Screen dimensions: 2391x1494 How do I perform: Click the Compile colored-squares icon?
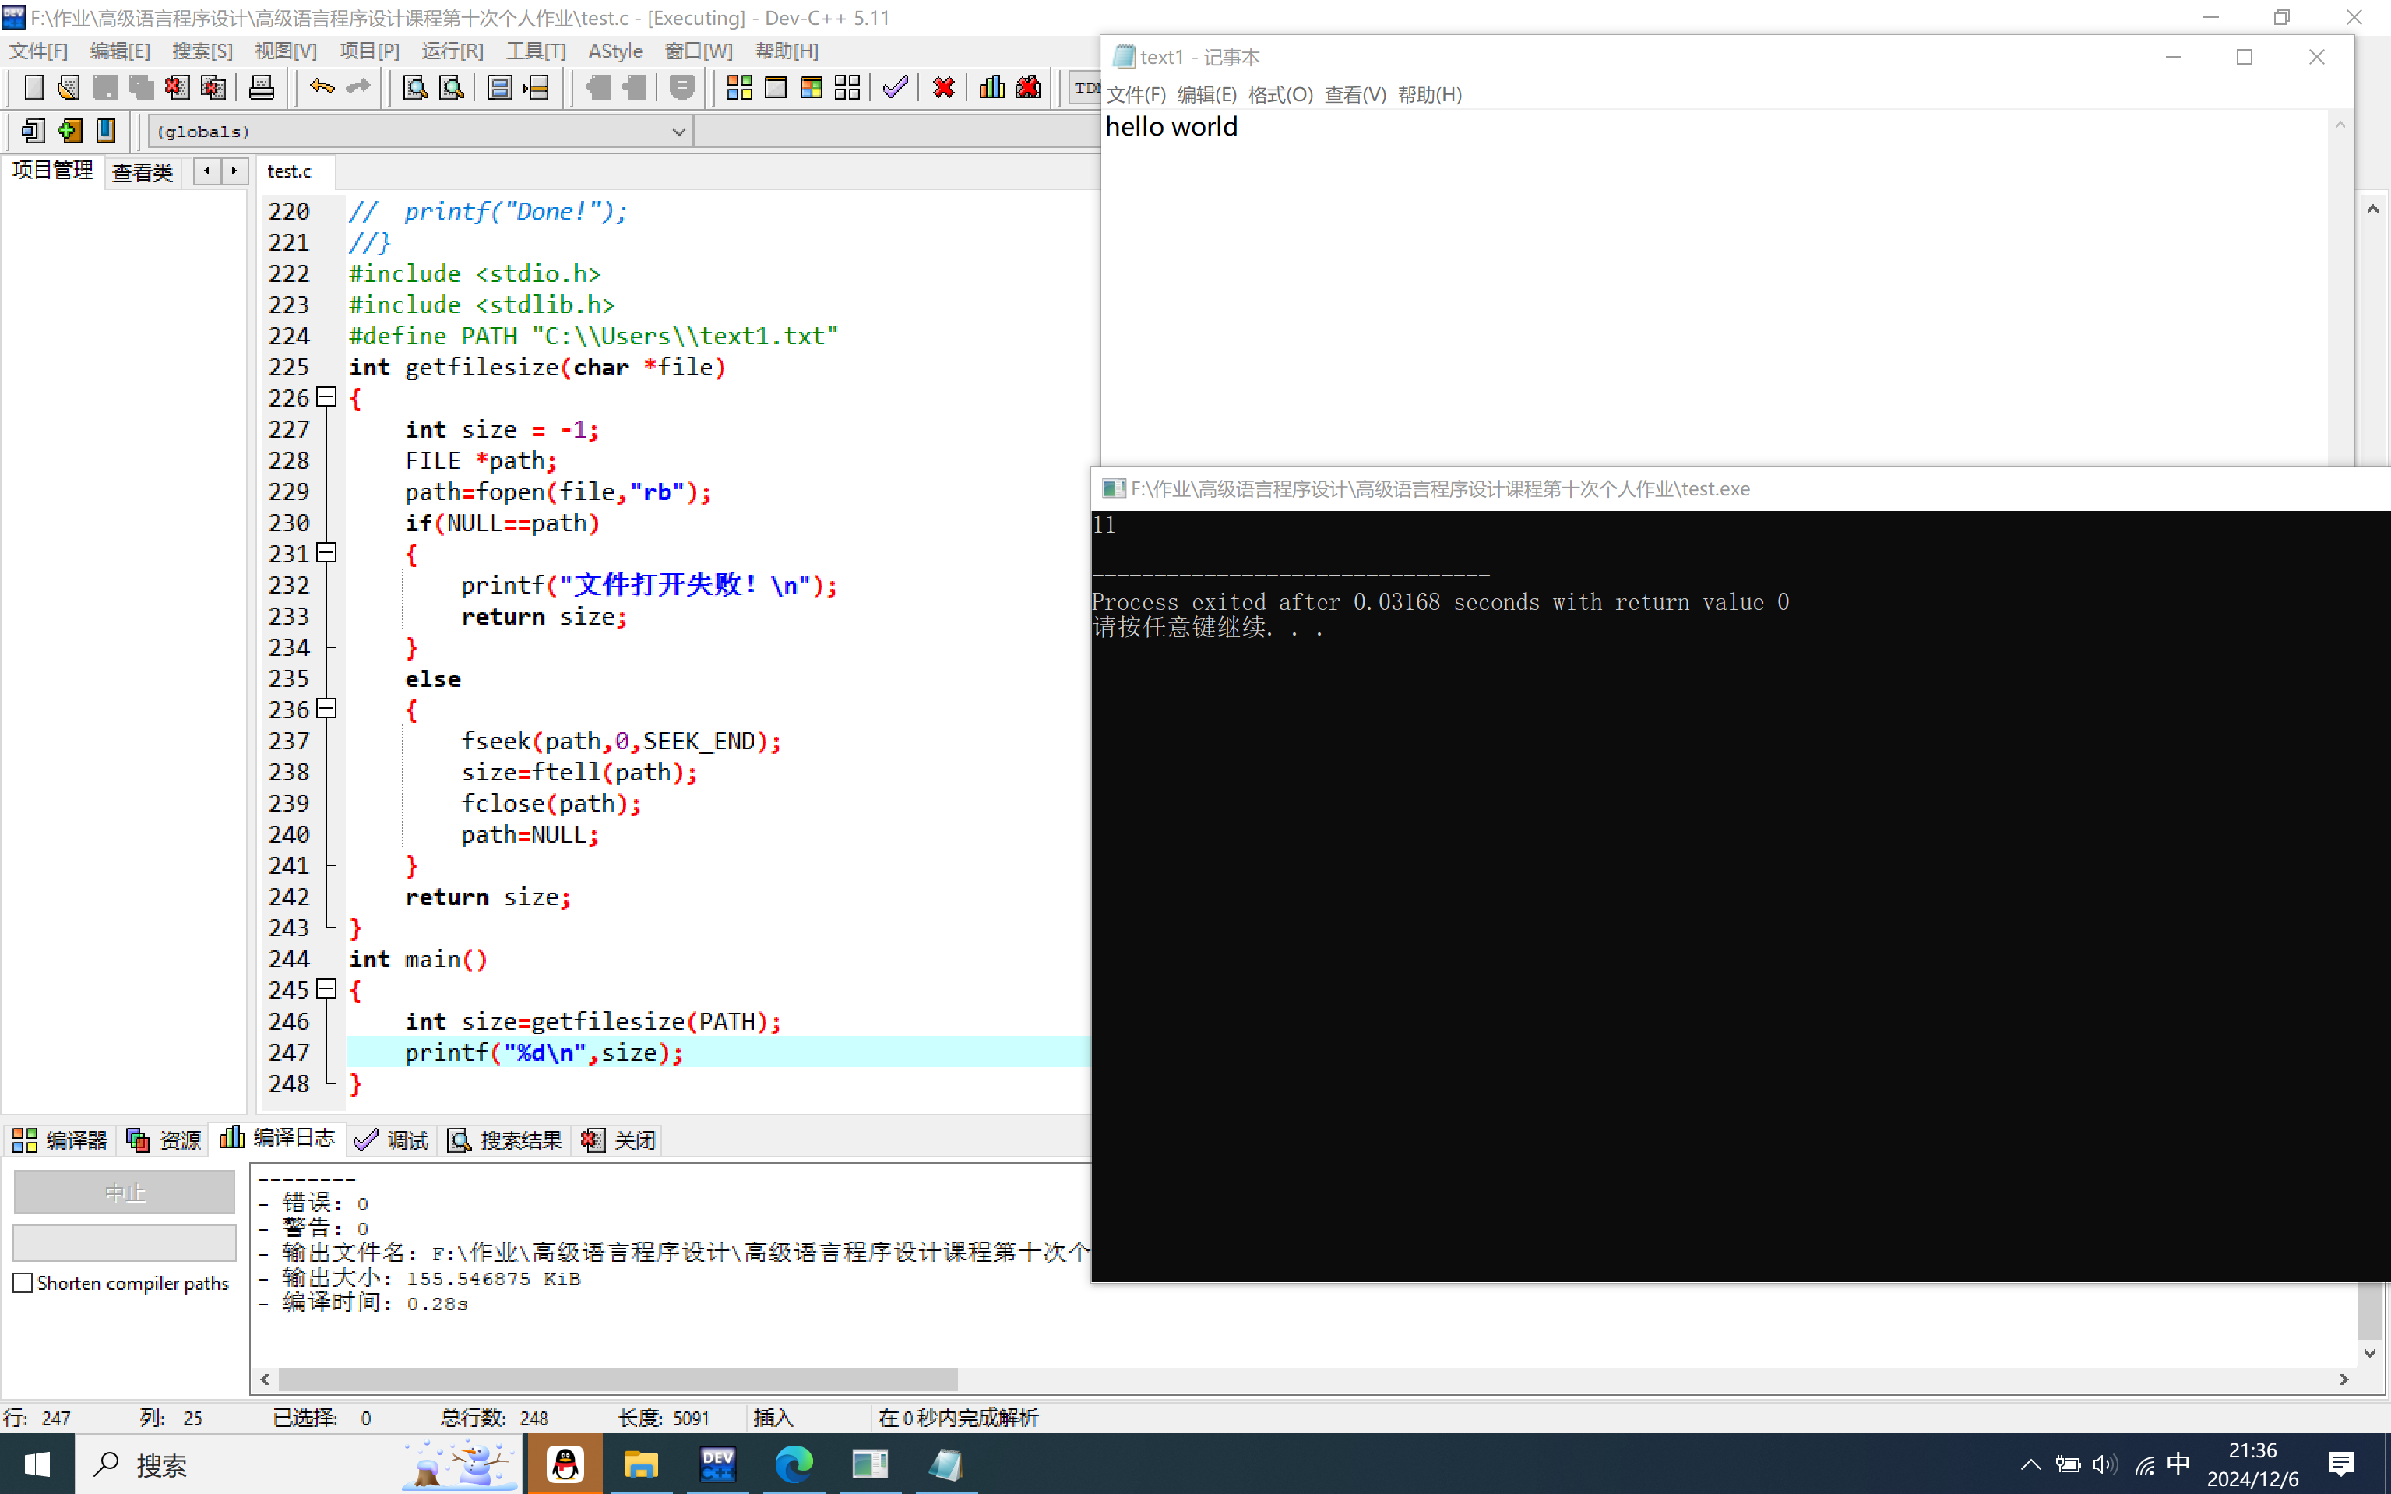pos(739,88)
